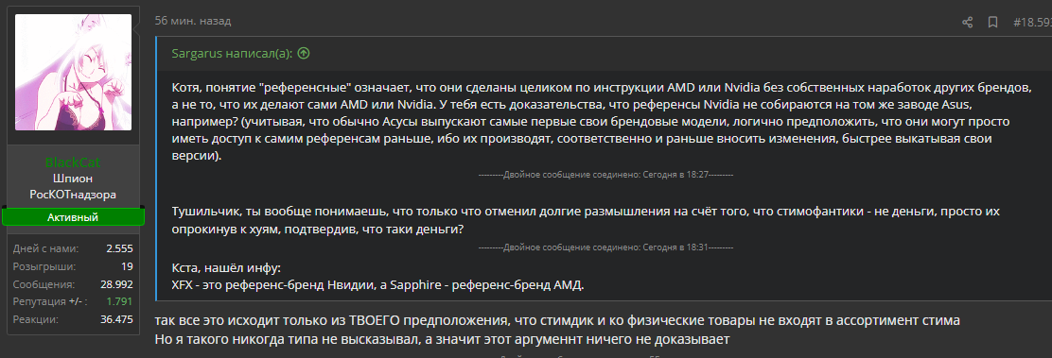View the 28.992 messages count
This screenshot has height=358, width=1052.
coord(116,284)
